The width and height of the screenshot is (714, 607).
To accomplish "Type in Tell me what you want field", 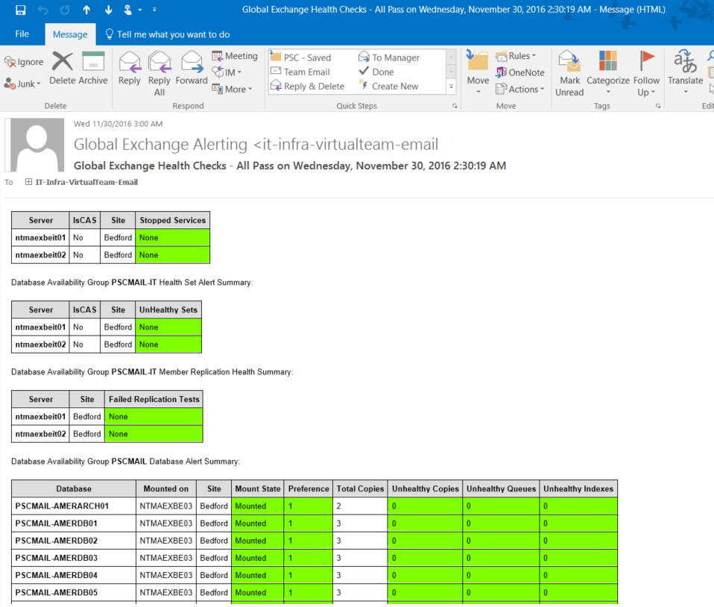I will [173, 34].
